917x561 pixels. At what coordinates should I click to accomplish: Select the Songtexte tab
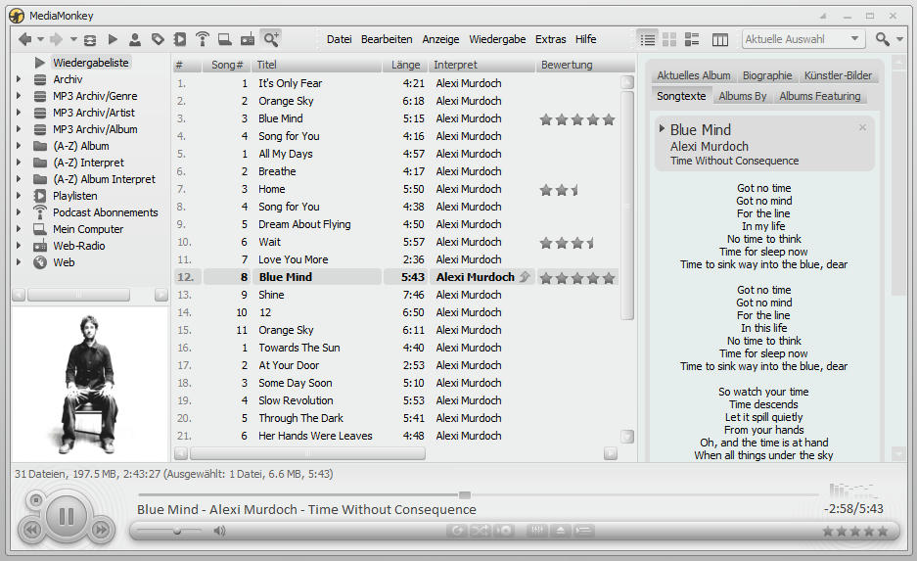pyautogui.click(x=681, y=96)
